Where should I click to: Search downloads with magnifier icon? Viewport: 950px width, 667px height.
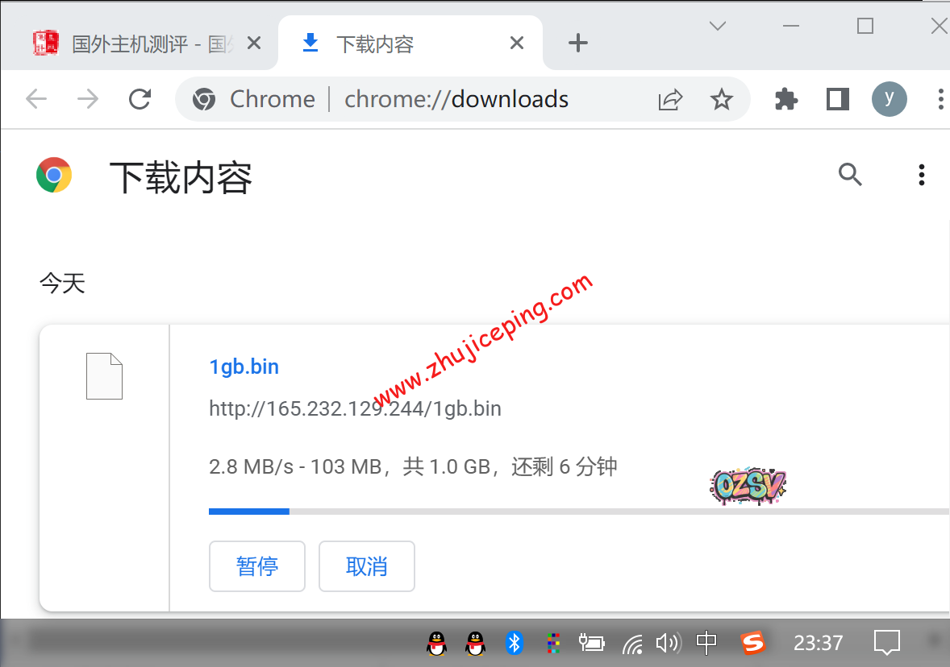click(x=850, y=174)
